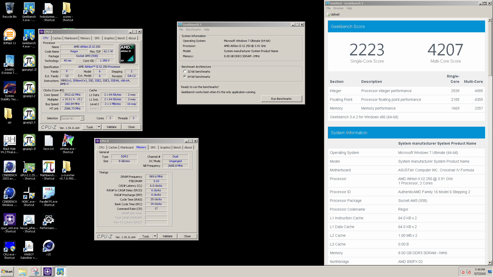Click the Core Speed value 3912.62 MHz
The width and height of the screenshot is (493, 277).
click(x=72, y=95)
